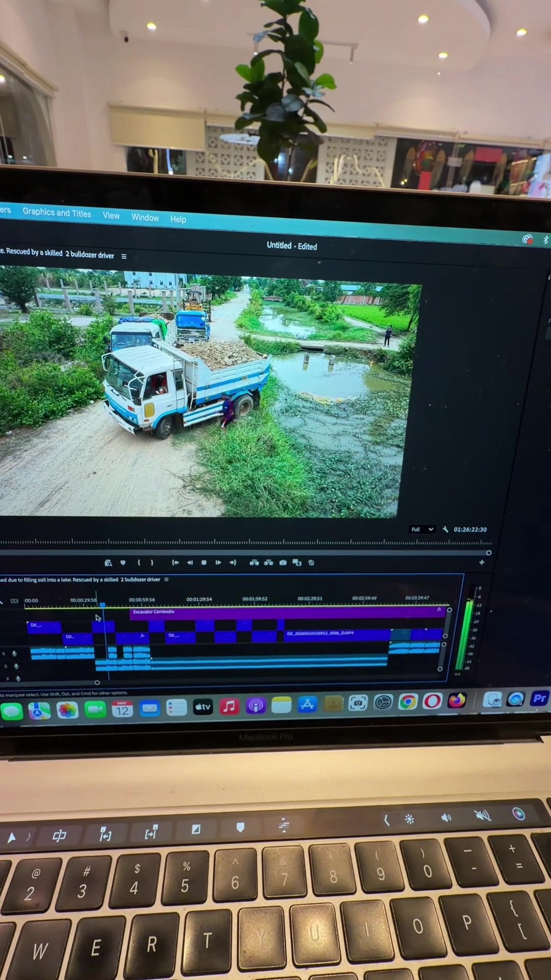551x980 pixels.
Task: Click the Lift button in monitor toolbar
Action: tap(254, 562)
